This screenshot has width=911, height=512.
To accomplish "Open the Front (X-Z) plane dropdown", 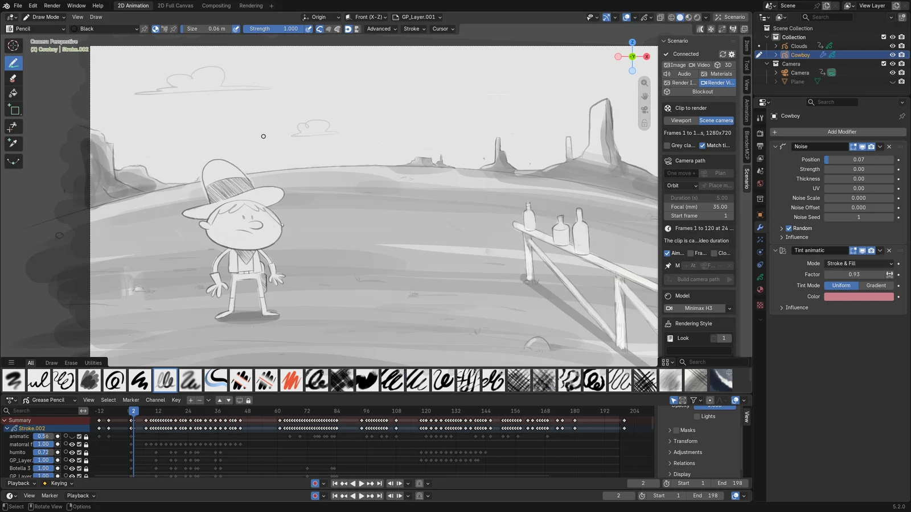I will tap(367, 17).
